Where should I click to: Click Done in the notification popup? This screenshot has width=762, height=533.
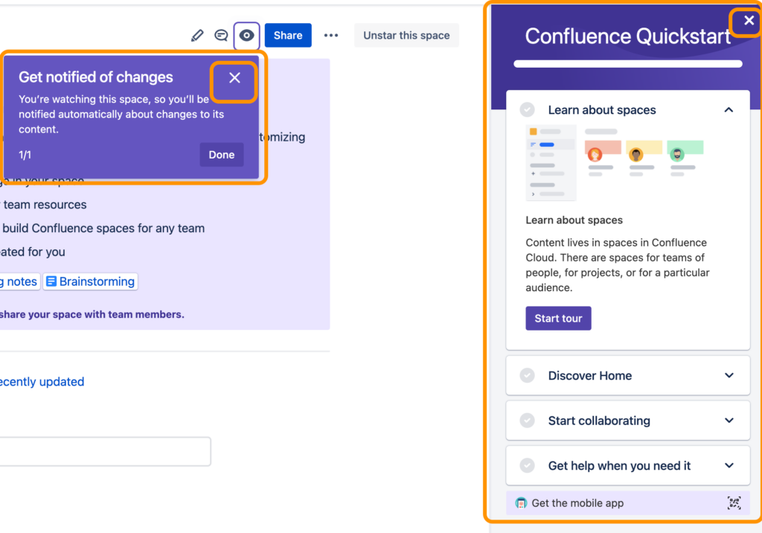pos(222,155)
